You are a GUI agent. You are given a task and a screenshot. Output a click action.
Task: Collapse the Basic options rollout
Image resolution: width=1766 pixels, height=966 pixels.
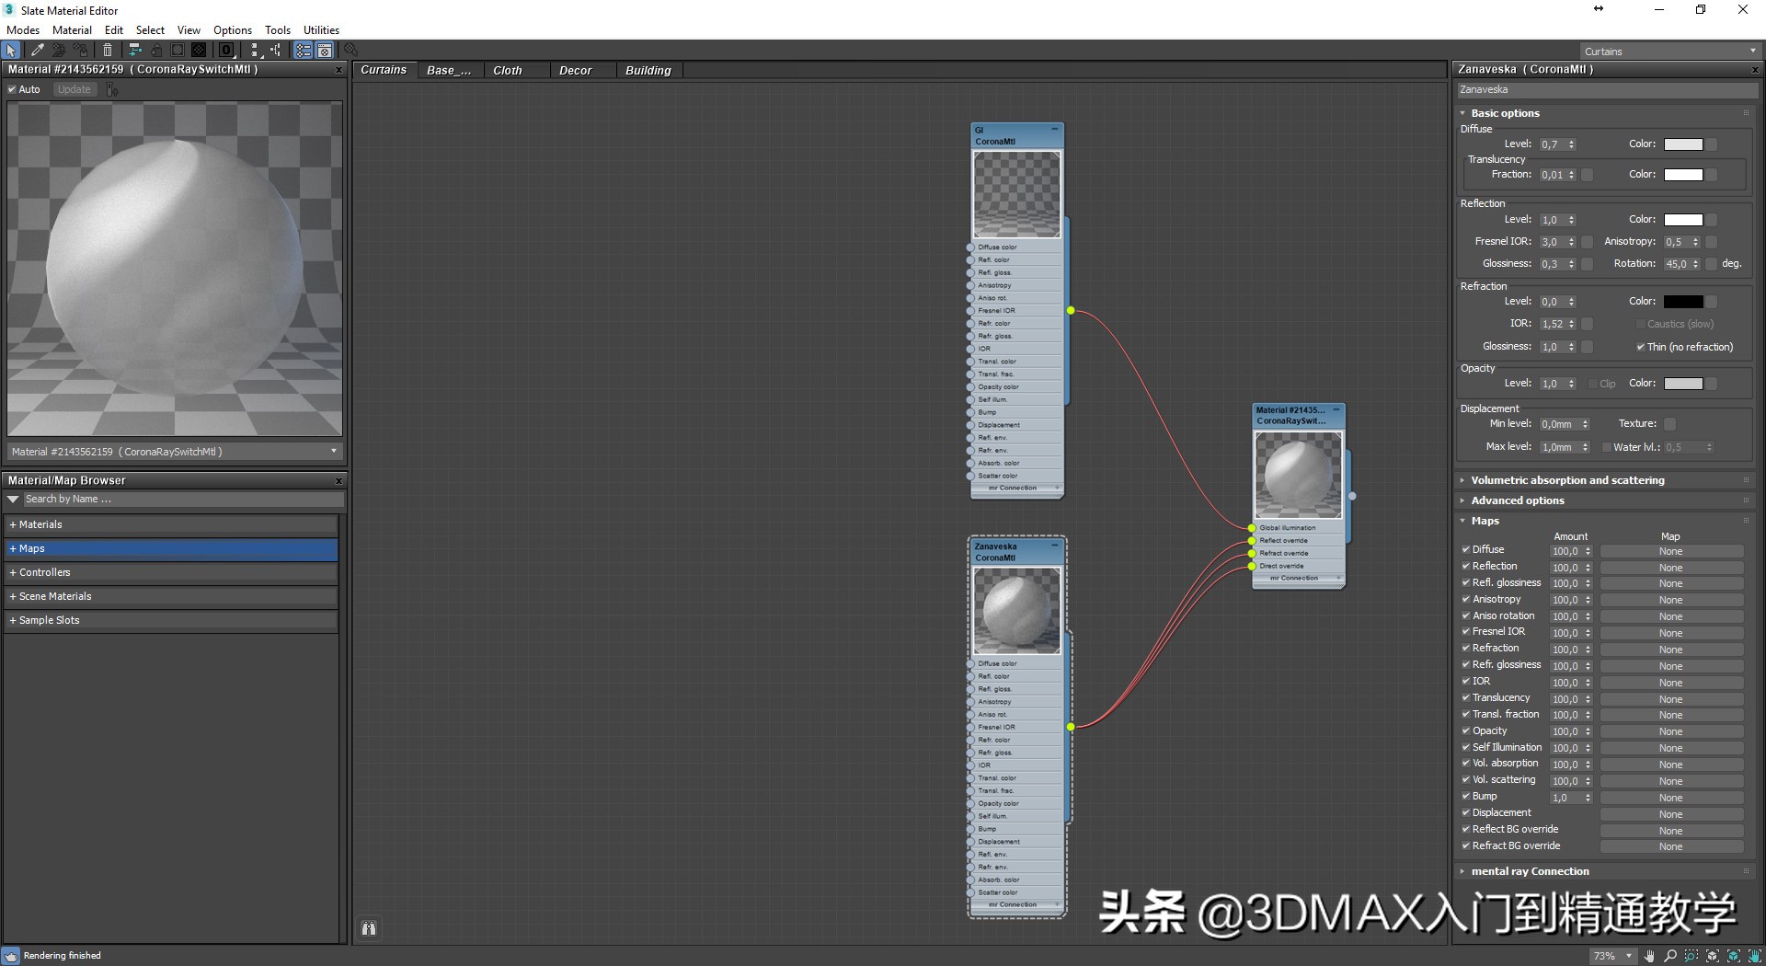tap(1463, 112)
